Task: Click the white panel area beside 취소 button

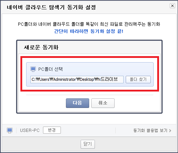Action: click(137, 103)
